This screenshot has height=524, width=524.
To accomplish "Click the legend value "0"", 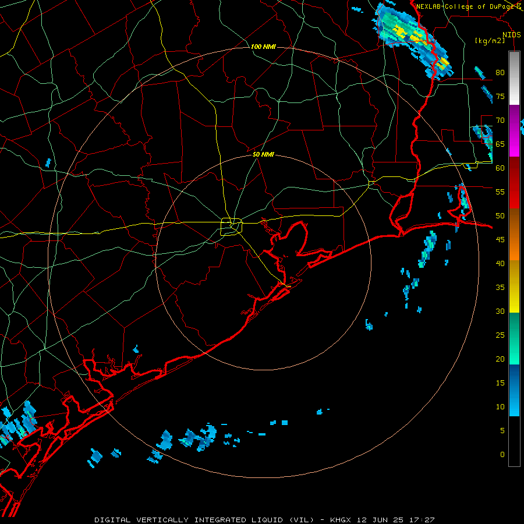I will click(502, 455).
